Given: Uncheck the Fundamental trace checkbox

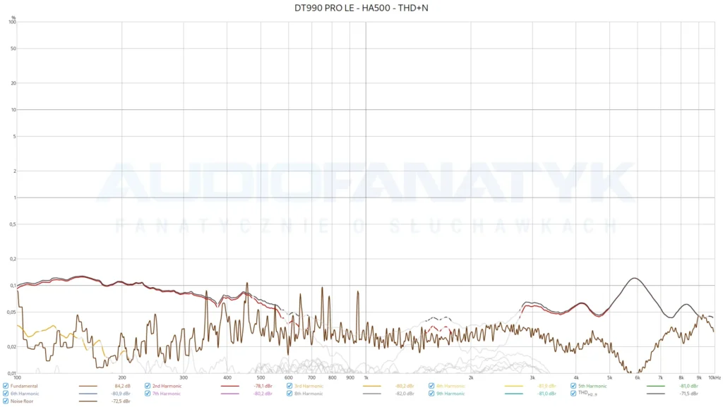Looking at the screenshot, I should tap(6, 386).
